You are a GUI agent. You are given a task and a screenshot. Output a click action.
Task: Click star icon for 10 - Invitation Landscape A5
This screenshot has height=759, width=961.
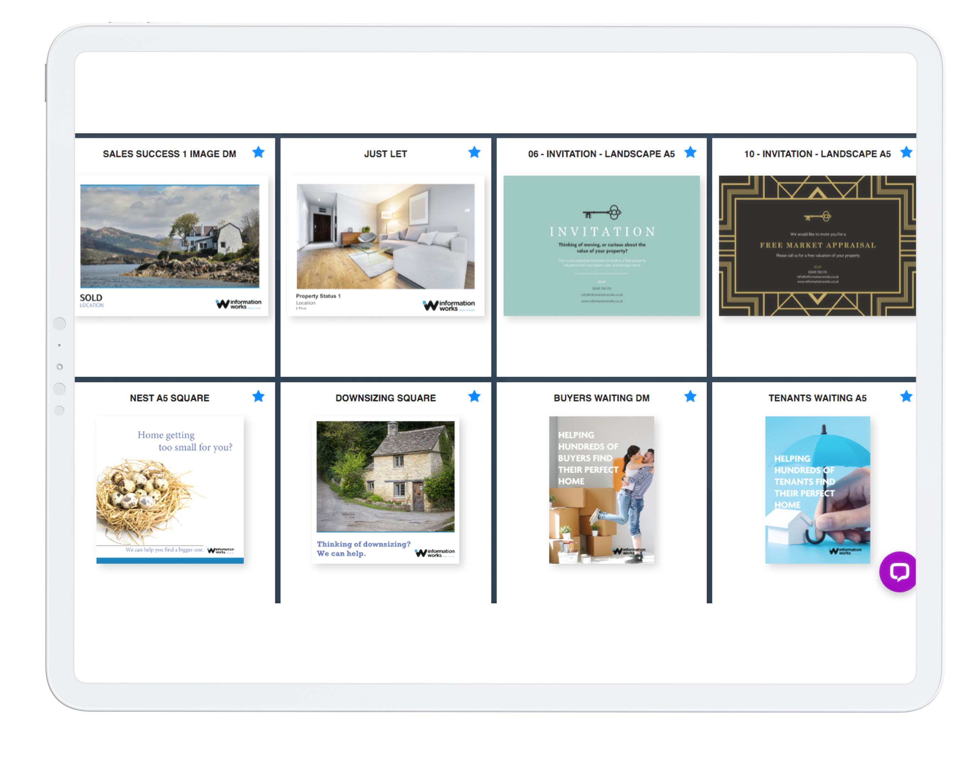[906, 152]
